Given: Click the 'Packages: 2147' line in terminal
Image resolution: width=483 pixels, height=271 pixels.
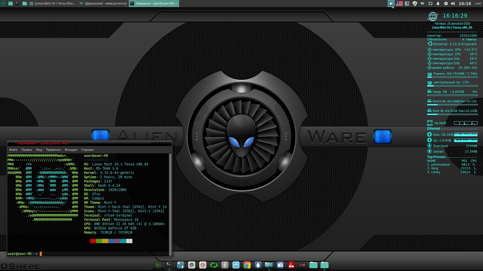Looking at the screenshot, I should (98, 181).
